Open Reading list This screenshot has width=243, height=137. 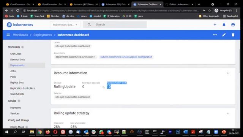(230, 16)
